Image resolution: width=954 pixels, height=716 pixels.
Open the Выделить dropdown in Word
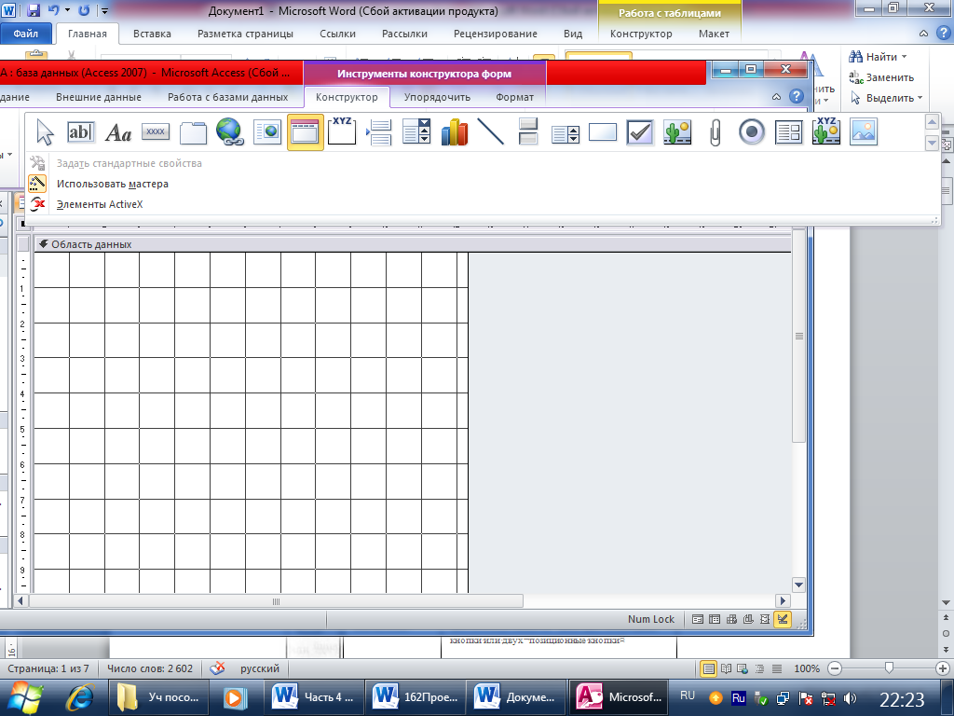[x=920, y=97]
